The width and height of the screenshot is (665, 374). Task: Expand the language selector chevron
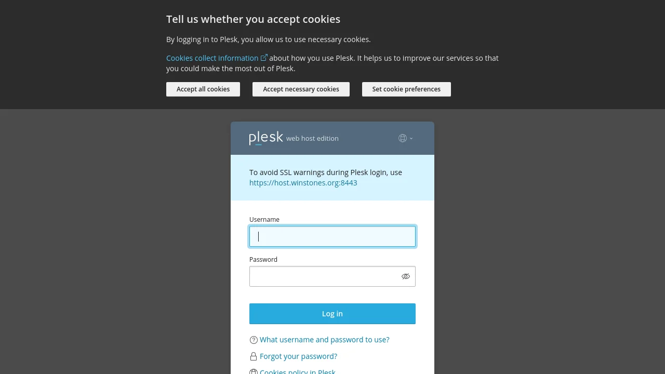click(x=411, y=138)
